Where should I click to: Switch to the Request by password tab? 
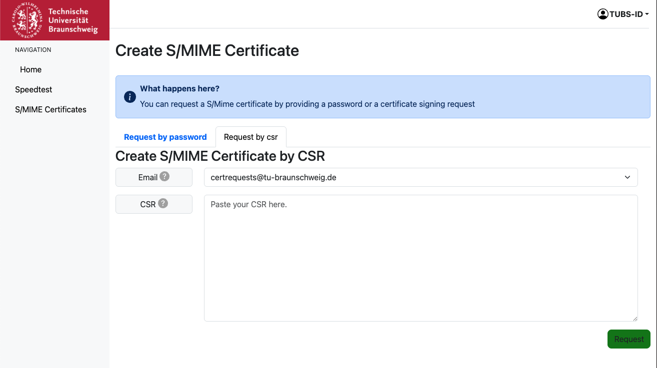[165, 137]
